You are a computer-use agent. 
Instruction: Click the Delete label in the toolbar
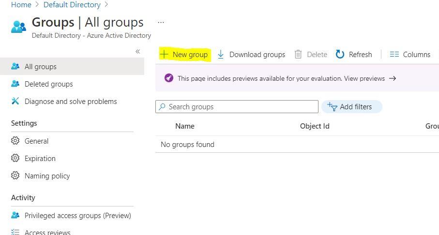click(x=317, y=54)
